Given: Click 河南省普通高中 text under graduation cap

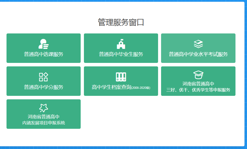Looking at the screenshot, I should point(198,84).
